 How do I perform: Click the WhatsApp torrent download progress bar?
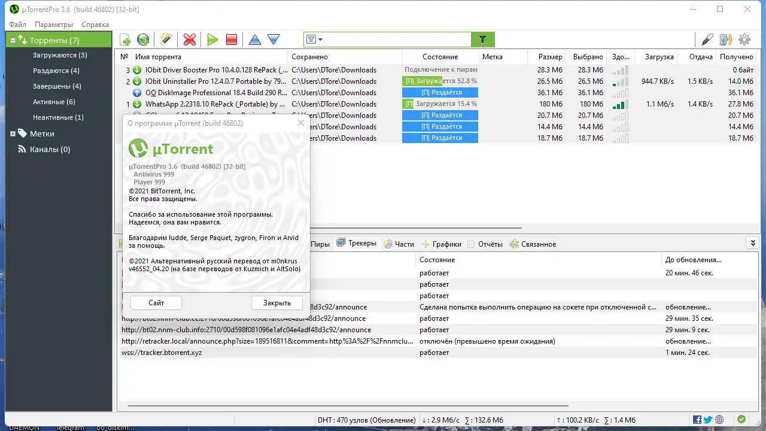[440, 104]
